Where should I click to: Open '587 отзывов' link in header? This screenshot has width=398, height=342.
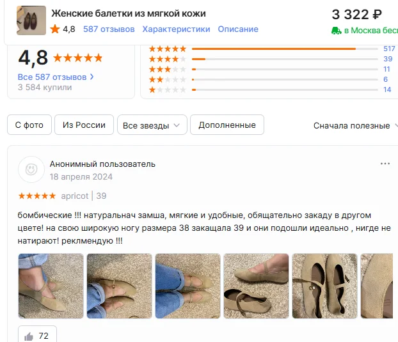109,29
